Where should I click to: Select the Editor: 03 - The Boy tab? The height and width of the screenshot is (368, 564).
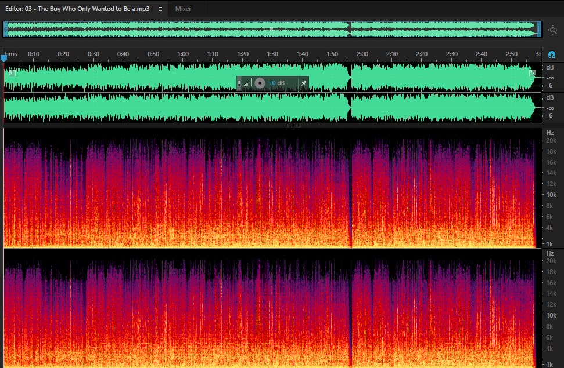(x=77, y=9)
